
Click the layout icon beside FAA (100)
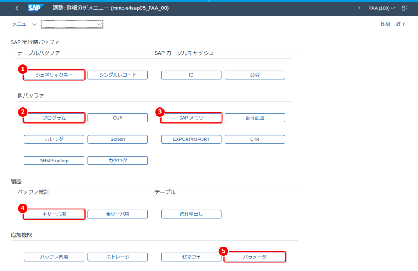pos(405,8)
